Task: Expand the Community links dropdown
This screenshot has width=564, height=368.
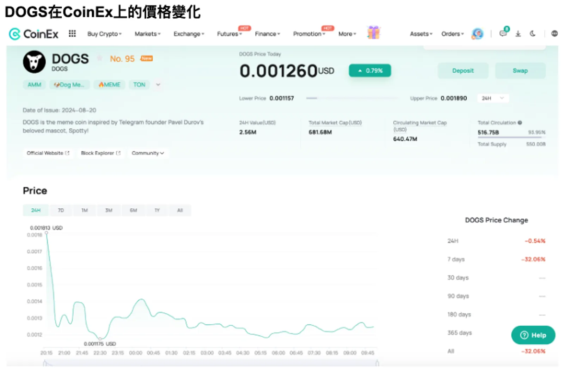Action: coord(148,153)
